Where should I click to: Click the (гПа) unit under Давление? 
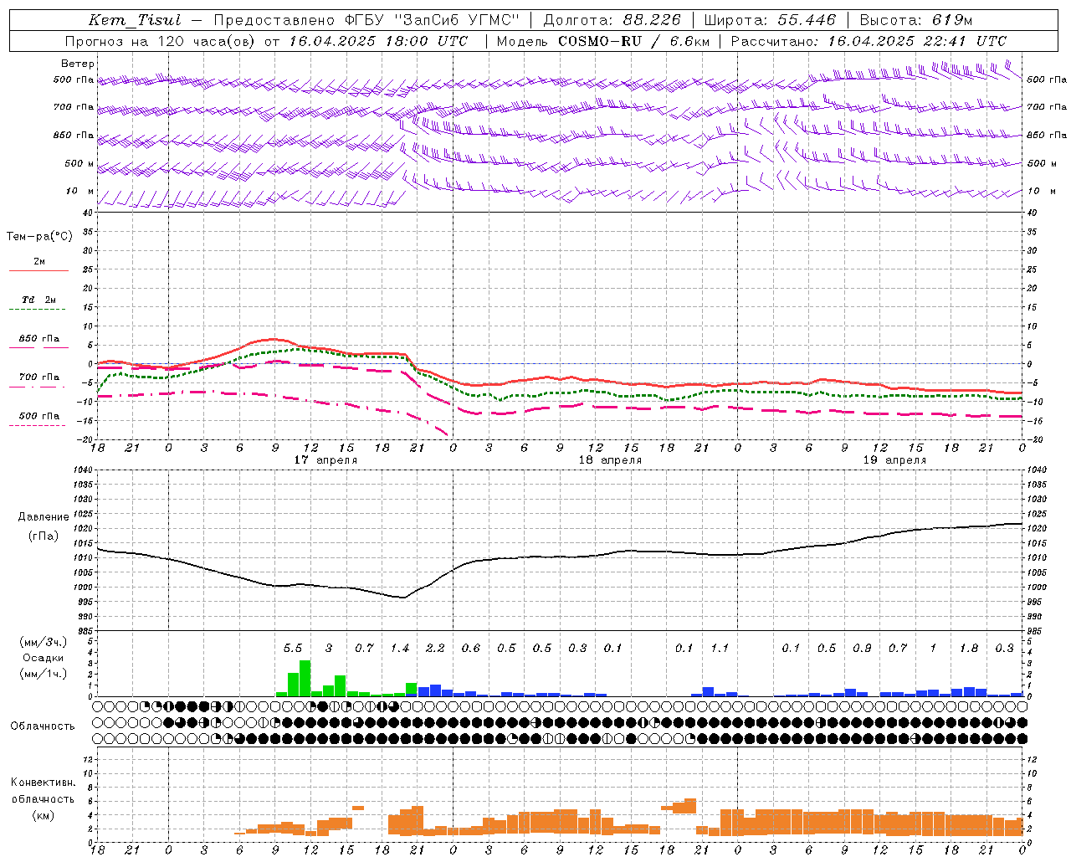pyautogui.click(x=44, y=536)
